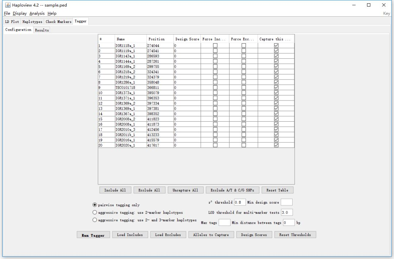Click the Position column header
The image size is (394, 259).
160,39
